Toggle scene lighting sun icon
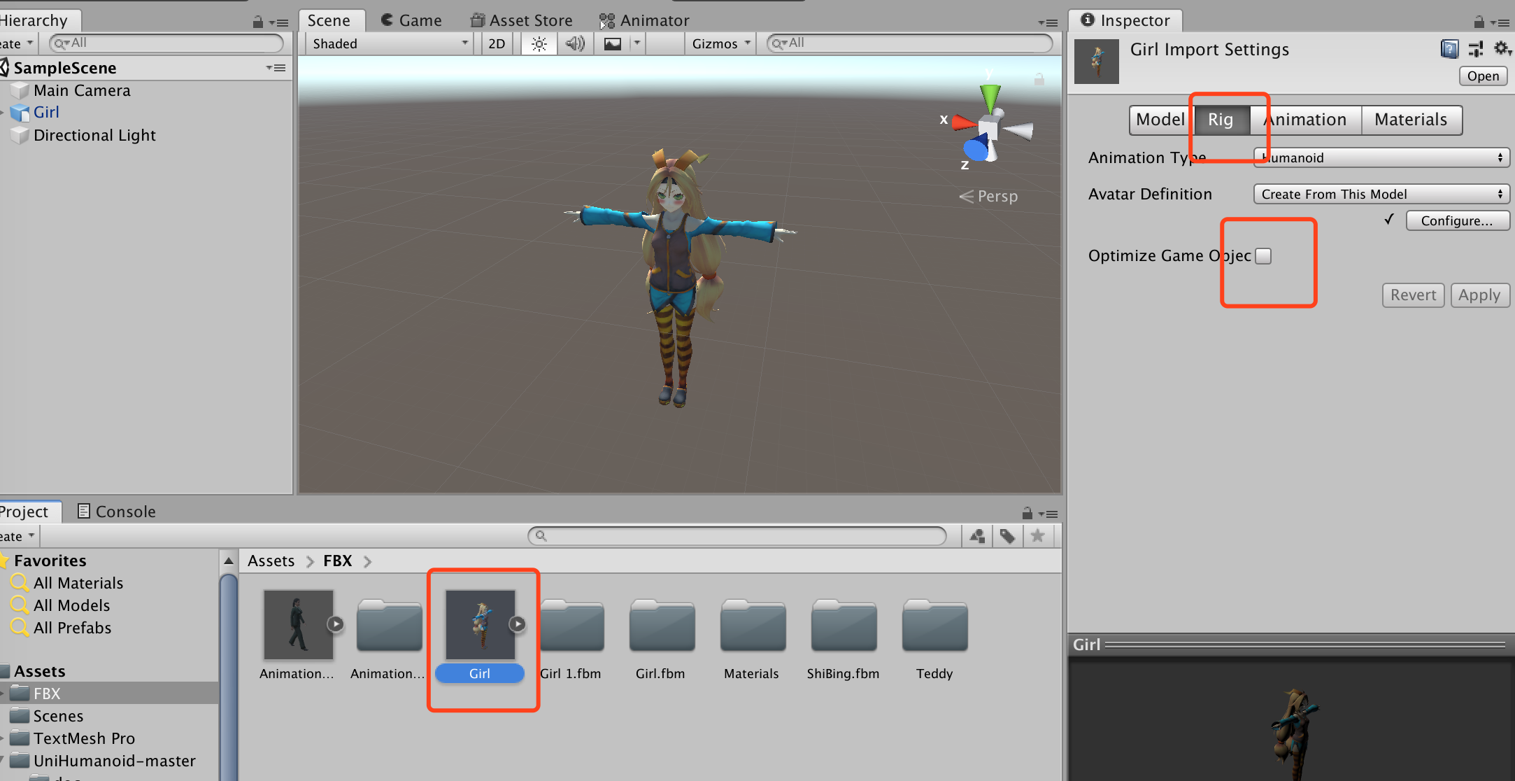The height and width of the screenshot is (781, 1515). (538, 43)
